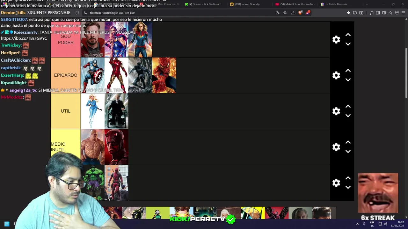Select Doctor Strange image in GOD PODER tier
This screenshot has width=408, height=229.
(92, 39)
